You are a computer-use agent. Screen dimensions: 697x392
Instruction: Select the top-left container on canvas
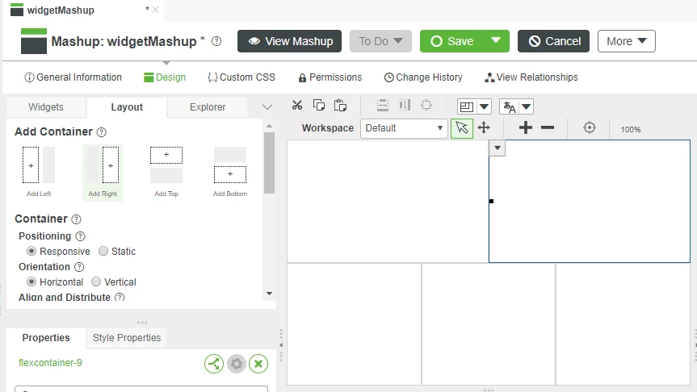[x=388, y=201]
